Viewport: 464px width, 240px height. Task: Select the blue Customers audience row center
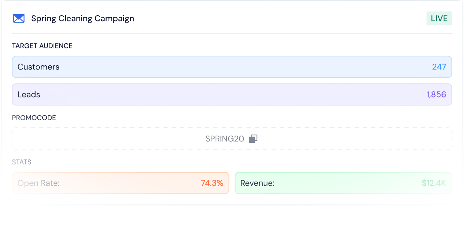tap(232, 67)
